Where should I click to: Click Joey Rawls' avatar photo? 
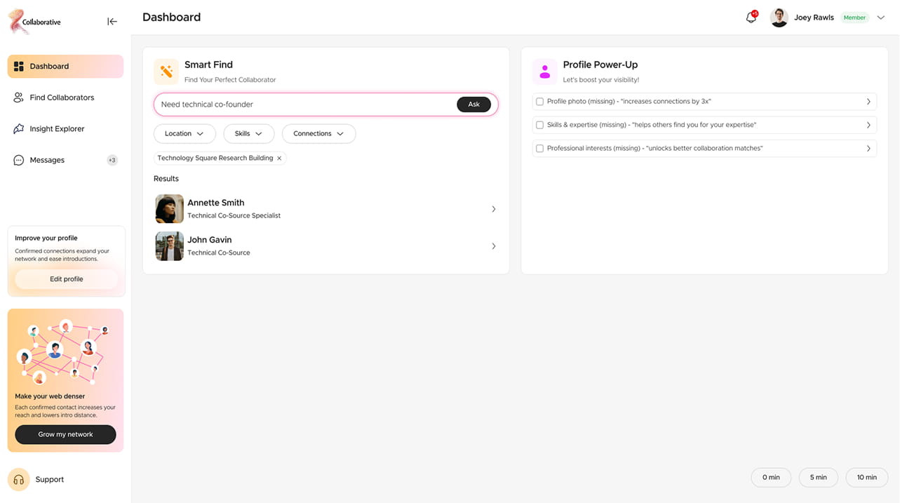[779, 18]
